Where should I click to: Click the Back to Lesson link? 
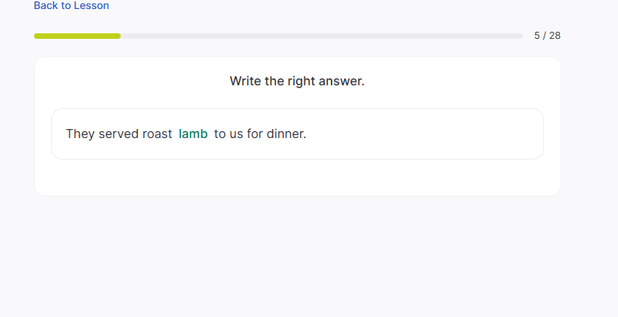point(71,6)
